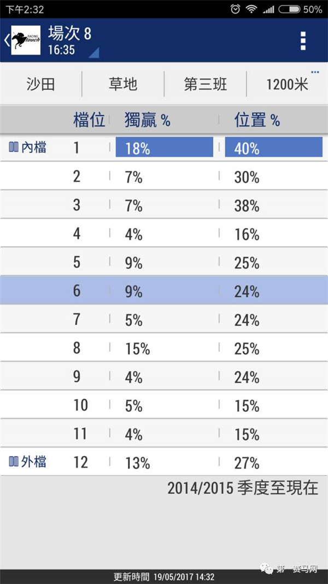The height and width of the screenshot is (584, 328).
Task: Expand the 場次 8 race selector triangle
Action: coord(93,52)
